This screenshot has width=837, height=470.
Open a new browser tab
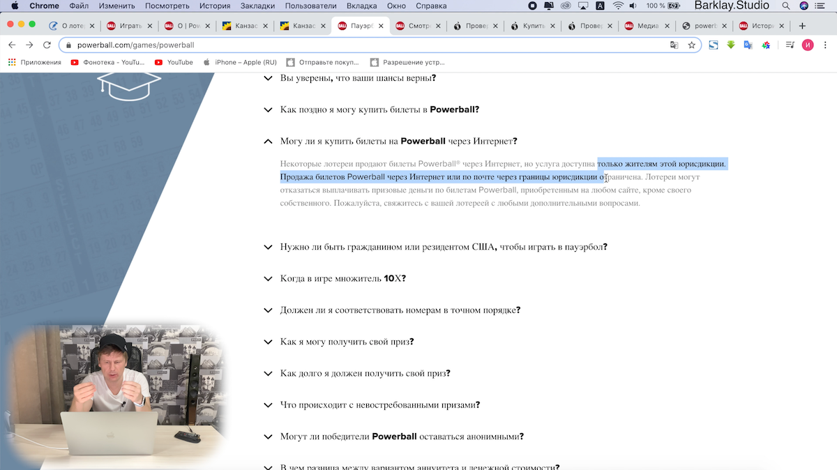(x=802, y=26)
